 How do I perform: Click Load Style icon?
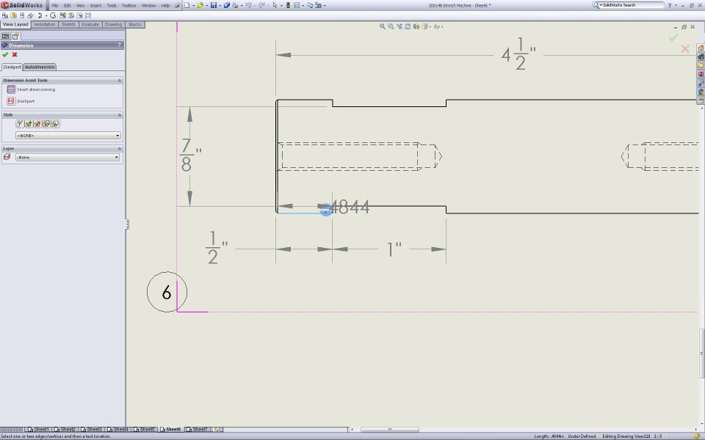point(55,124)
